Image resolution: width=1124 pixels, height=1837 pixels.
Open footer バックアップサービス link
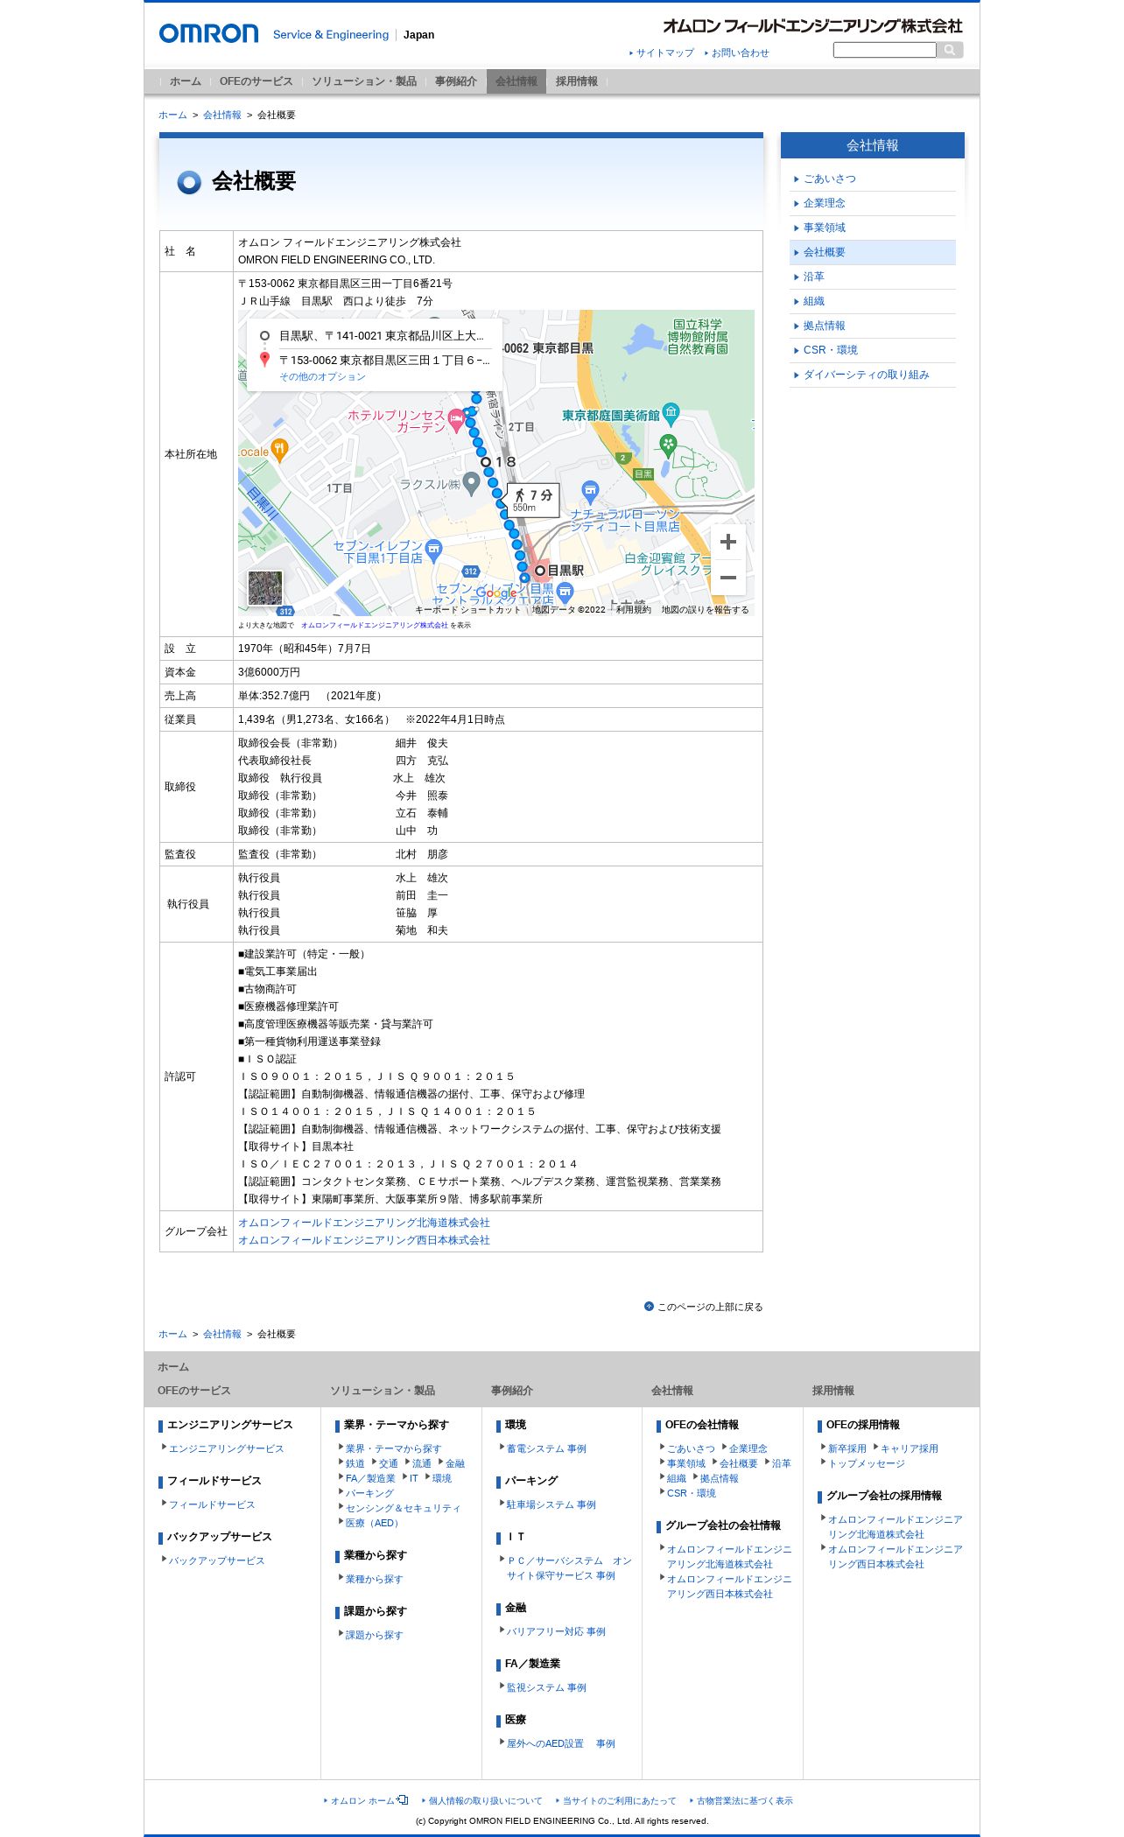216,1560
